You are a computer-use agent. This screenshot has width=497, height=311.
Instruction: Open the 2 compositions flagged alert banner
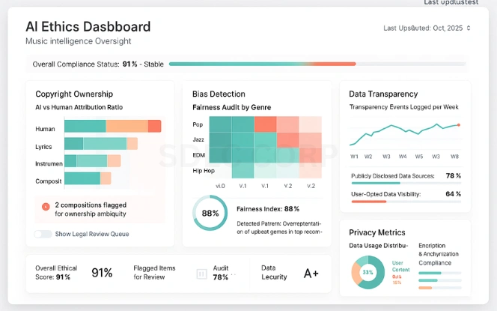[x=100, y=208]
